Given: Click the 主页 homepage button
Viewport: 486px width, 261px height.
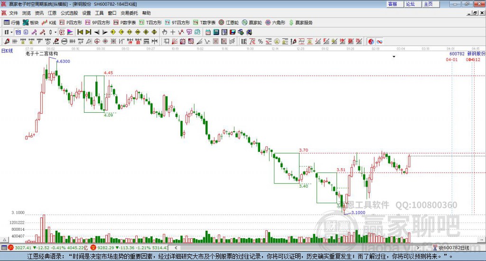Looking at the screenshot, I should click(x=431, y=4).
